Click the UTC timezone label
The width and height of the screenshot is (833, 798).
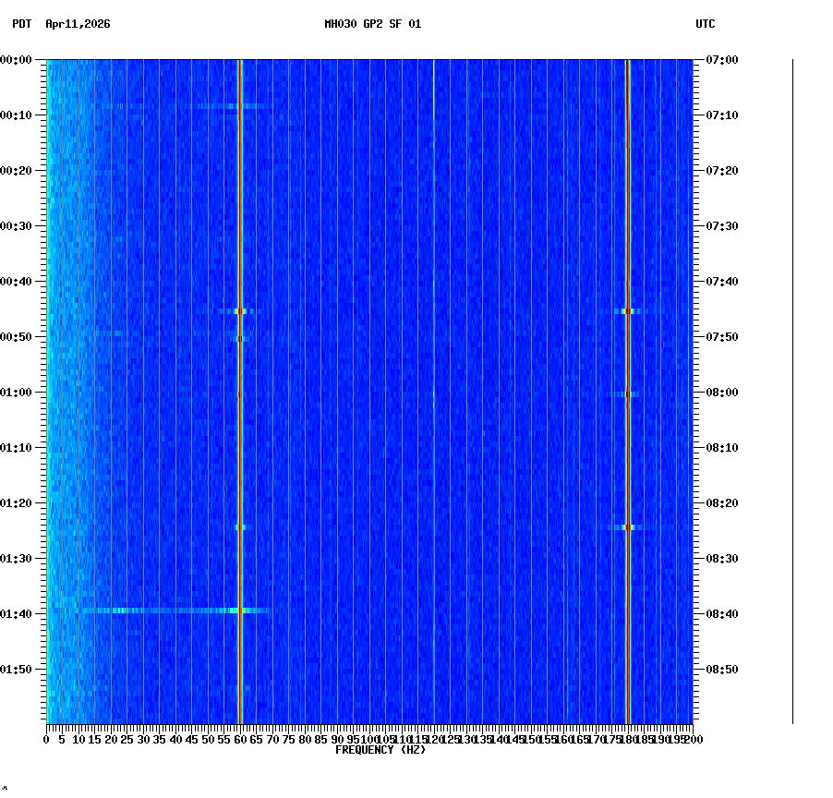[706, 26]
